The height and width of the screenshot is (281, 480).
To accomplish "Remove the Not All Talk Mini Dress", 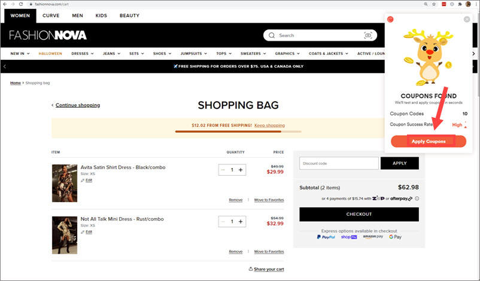I will tap(235, 252).
